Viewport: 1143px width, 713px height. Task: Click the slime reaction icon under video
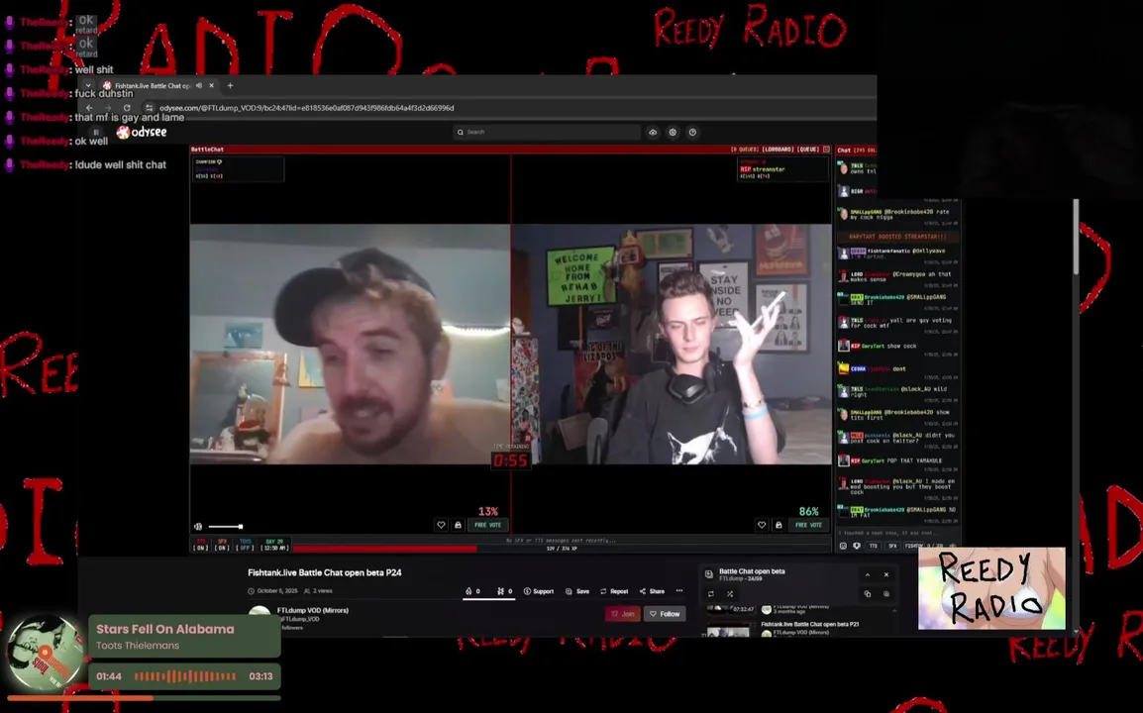click(x=501, y=591)
